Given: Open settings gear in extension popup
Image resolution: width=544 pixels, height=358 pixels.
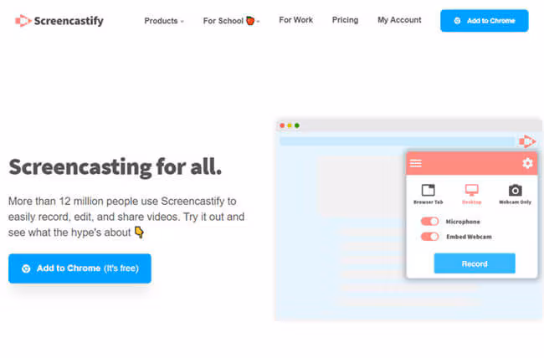Looking at the screenshot, I should [x=527, y=163].
